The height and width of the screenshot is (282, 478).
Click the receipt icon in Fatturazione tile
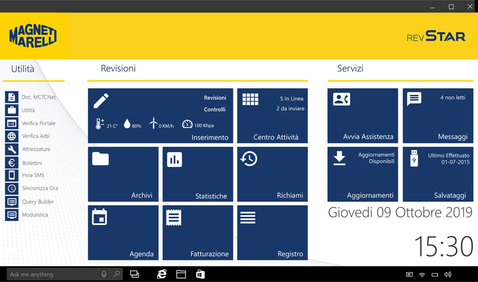174,217
